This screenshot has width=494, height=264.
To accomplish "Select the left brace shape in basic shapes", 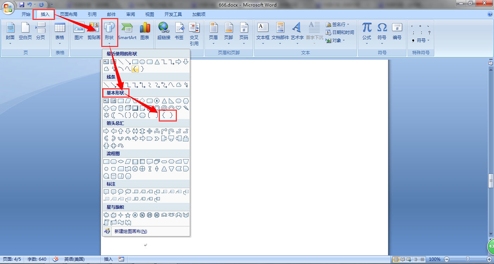I will 164,115.
